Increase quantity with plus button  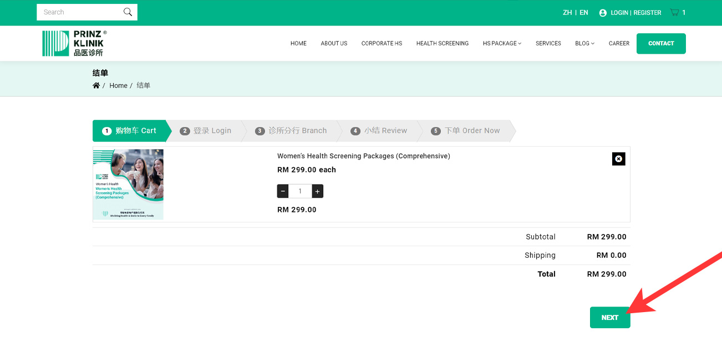pos(317,191)
